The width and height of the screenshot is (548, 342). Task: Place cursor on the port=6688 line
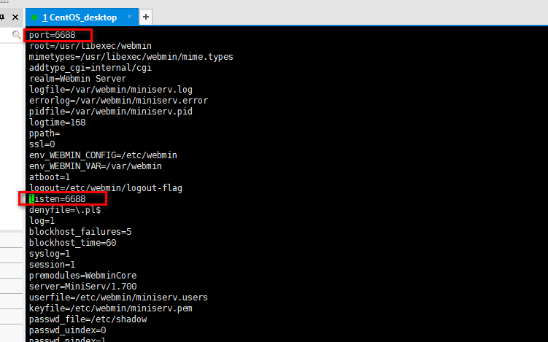click(x=52, y=35)
